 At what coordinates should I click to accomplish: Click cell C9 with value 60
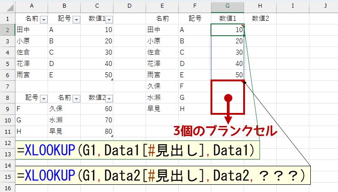[x=97, y=109]
